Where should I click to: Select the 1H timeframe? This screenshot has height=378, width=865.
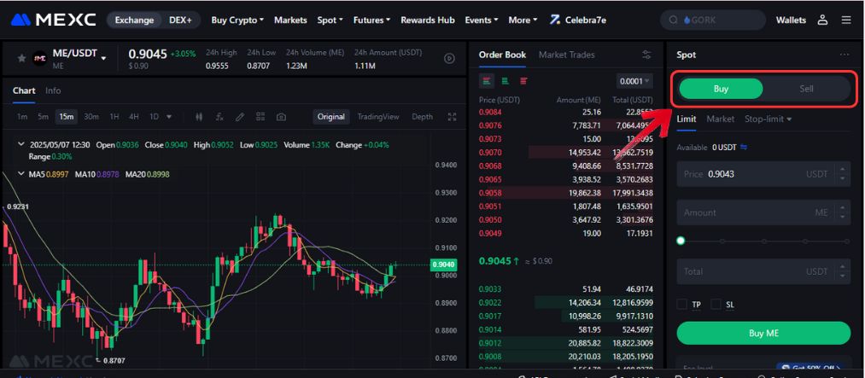click(x=114, y=117)
